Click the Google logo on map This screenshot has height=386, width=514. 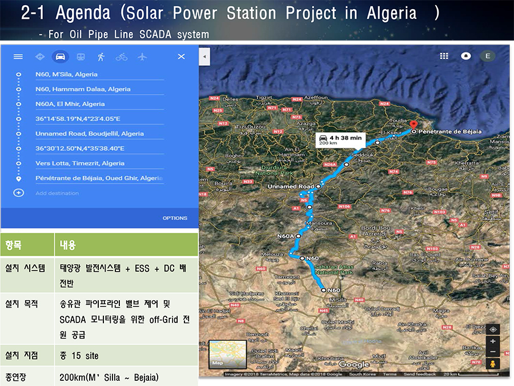point(354,364)
